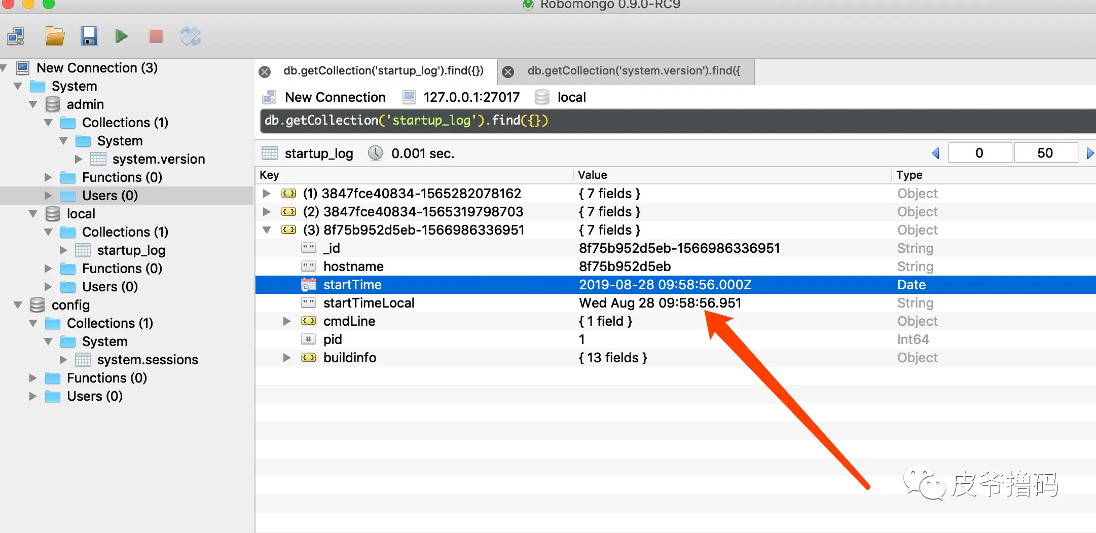Expand the startup_log collection in tree
The height and width of the screenshot is (533, 1096).
point(63,250)
